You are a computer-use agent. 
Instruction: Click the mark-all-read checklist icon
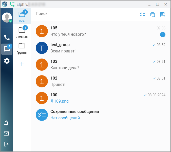(142, 14)
